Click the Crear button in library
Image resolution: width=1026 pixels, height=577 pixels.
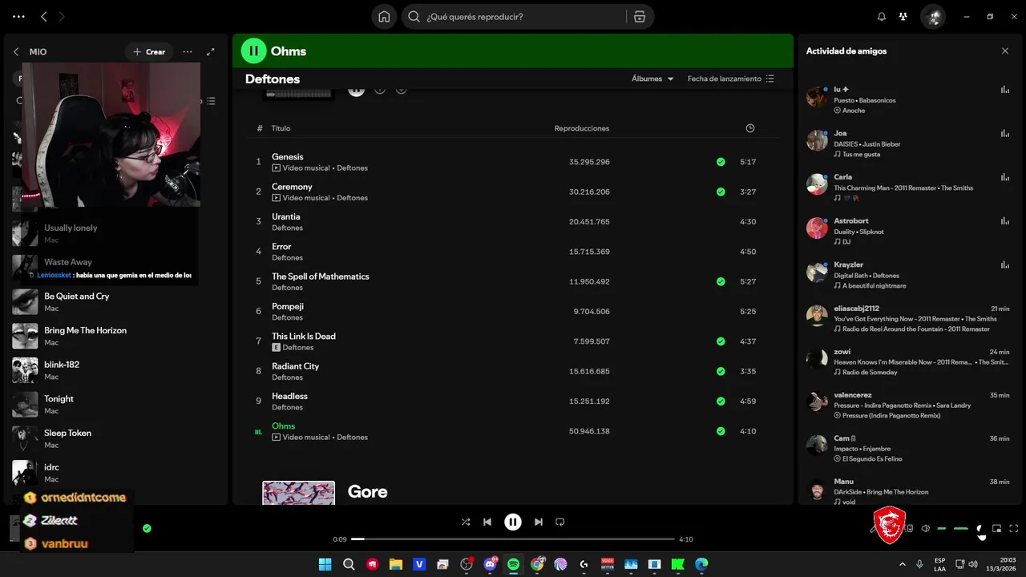tap(149, 51)
